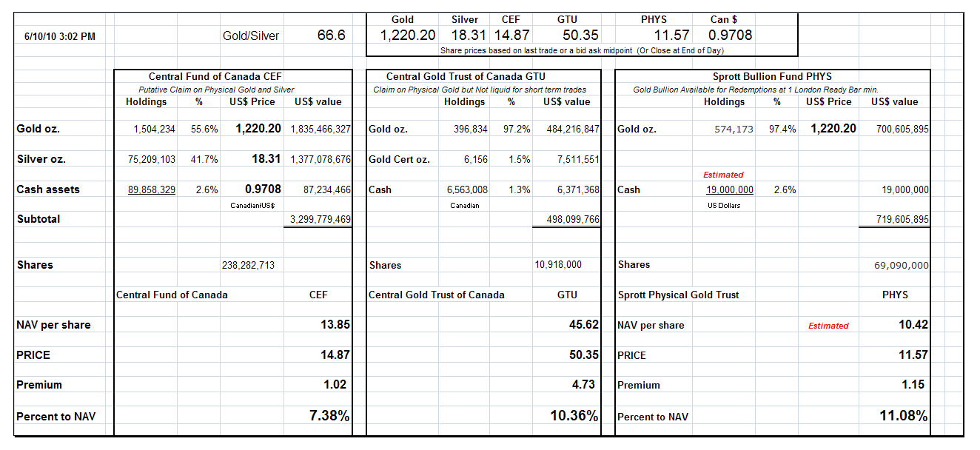Select the Putative Claim on Physical Gold and Silver note

pos(215,90)
